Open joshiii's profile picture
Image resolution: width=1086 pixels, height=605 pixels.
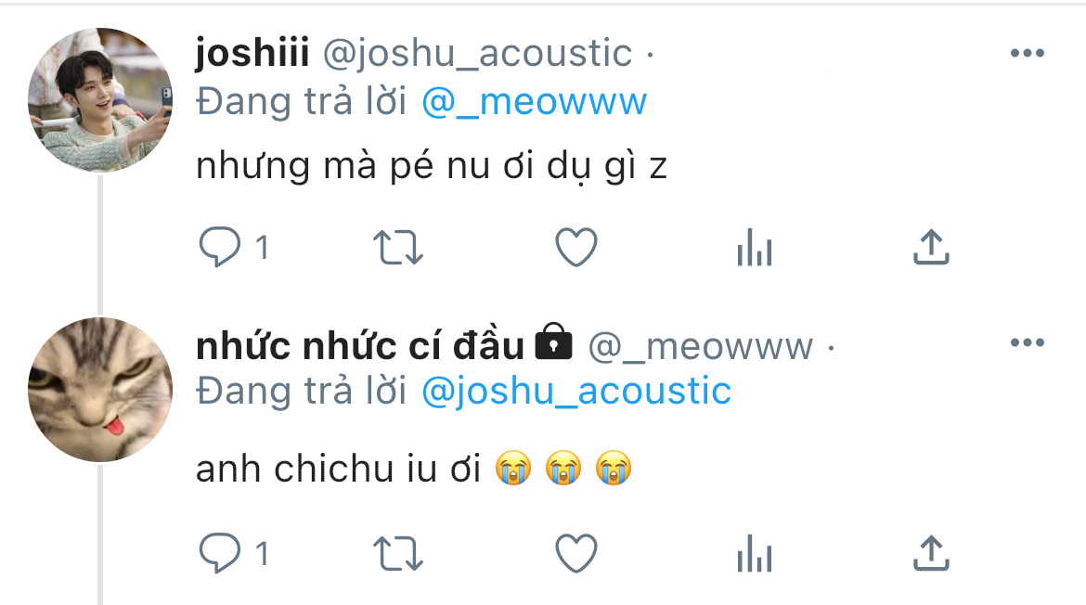coord(100,100)
